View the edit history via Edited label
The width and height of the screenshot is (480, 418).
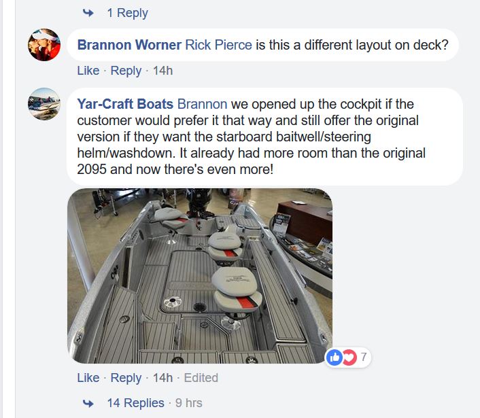tap(201, 378)
